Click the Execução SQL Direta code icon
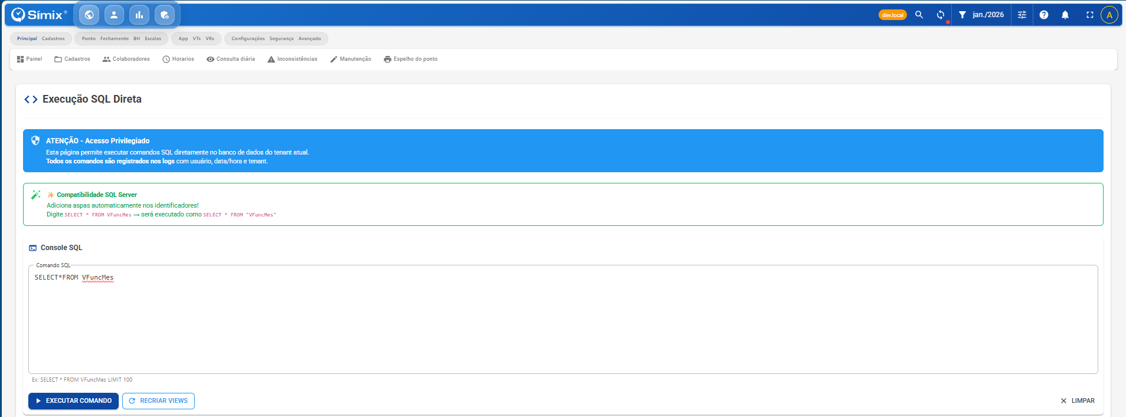Screen dimensions: 1126x417 click(31, 99)
